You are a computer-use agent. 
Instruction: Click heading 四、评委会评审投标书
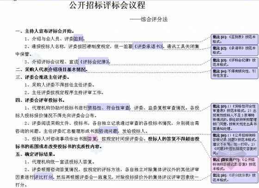pos(40,100)
